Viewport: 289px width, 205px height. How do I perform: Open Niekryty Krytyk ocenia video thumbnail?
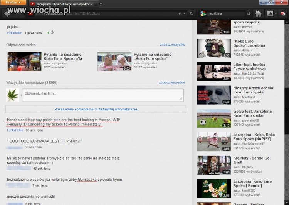(x=214, y=95)
